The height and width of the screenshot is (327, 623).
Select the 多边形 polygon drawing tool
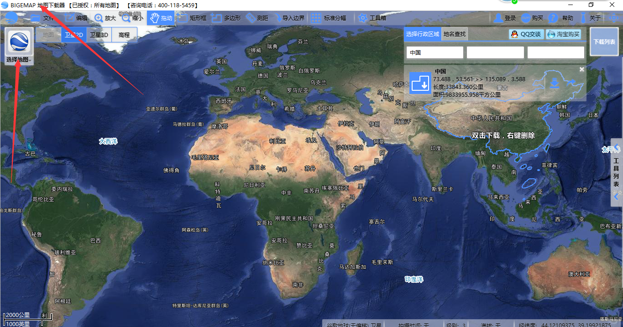coord(216,18)
